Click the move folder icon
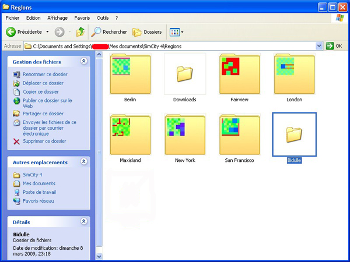The image size is (350, 262). pyautogui.click(x=16, y=83)
